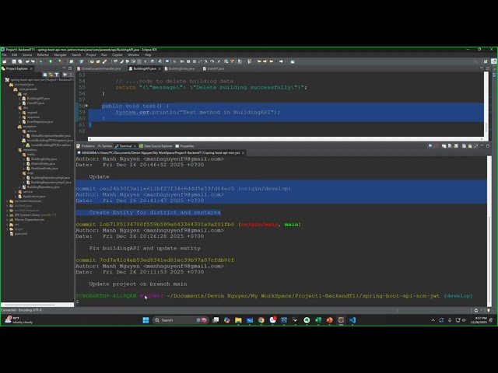Open the Navigate menu
The height and width of the screenshot is (373, 498).
[x=61, y=55]
